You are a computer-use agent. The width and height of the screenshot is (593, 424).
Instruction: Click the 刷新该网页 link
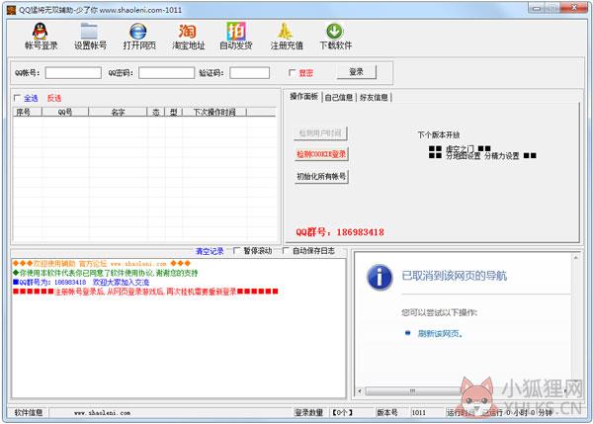pyautogui.click(x=440, y=334)
